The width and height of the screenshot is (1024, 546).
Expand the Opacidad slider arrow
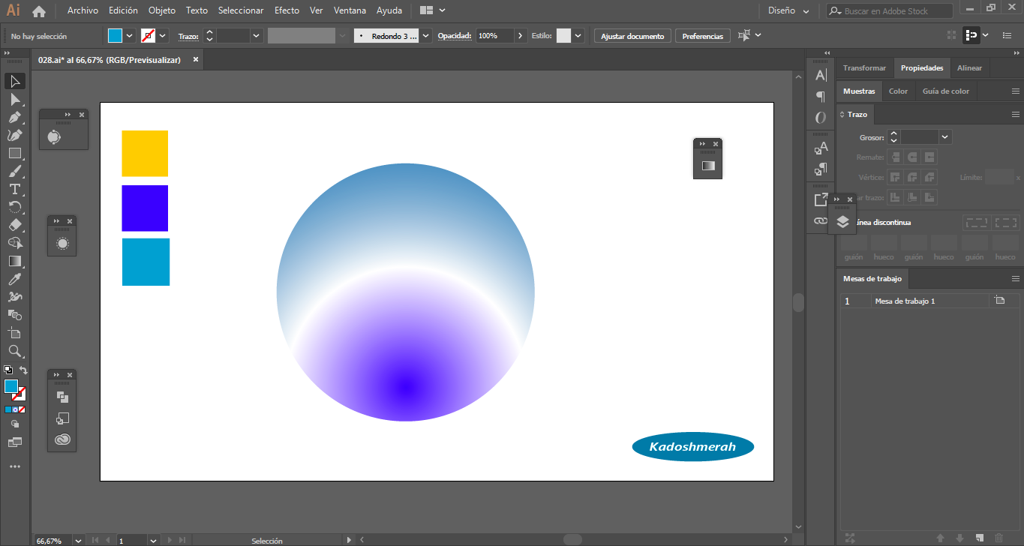(521, 36)
